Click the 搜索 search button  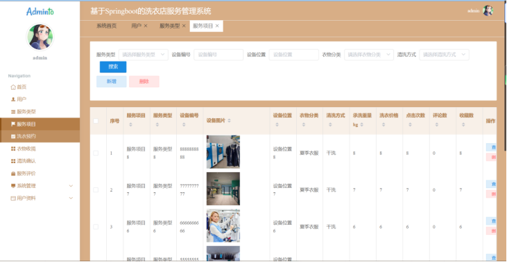click(113, 66)
